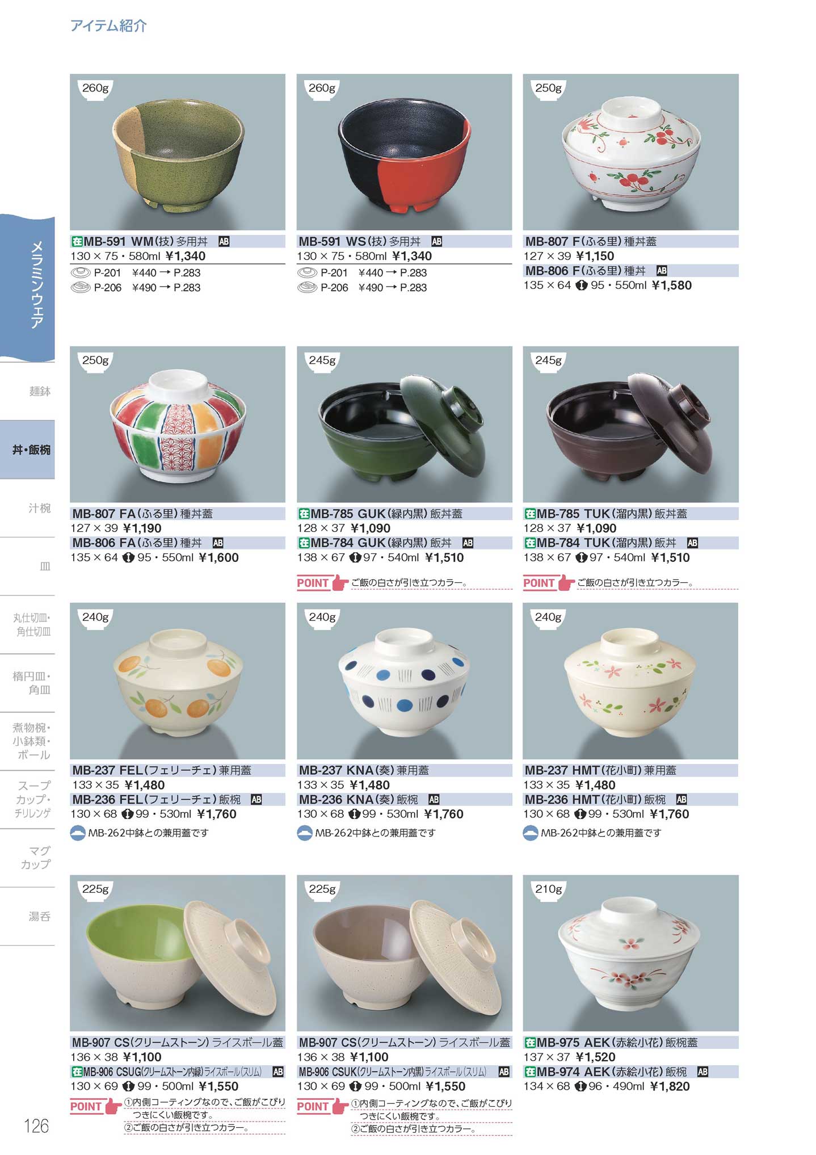Click the green 在 stock icon beside MB-591 WM
The width and height of the screenshot is (816, 1155).
tap(77, 242)
